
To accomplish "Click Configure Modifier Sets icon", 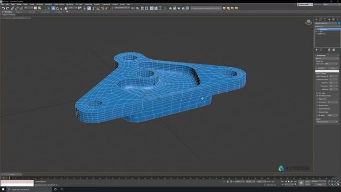I will [334, 50].
